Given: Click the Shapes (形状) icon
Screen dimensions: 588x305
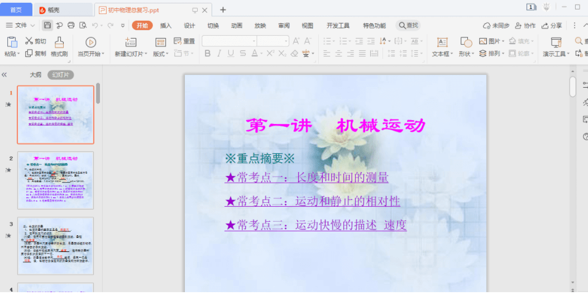Looking at the screenshot, I should (466, 42).
